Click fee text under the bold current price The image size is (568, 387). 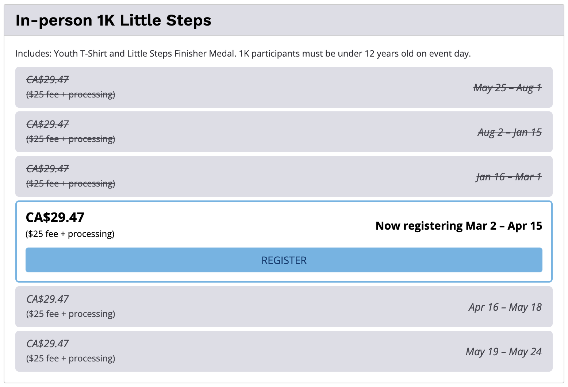pyautogui.click(x=70, y=234)
